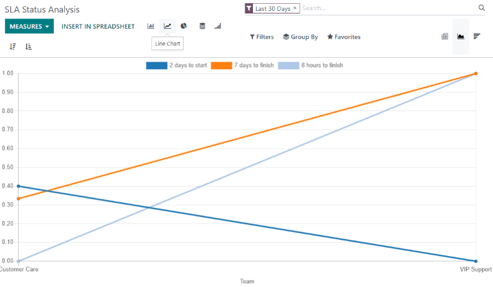Open the pivot table view
Viewport: 493px width, 287px height.
[444, 37]
